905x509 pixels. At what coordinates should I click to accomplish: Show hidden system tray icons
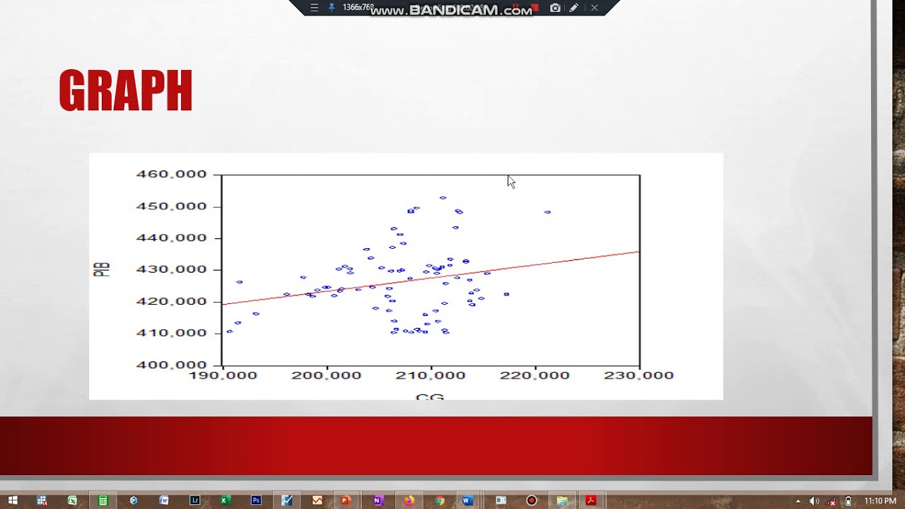[798, 501]
